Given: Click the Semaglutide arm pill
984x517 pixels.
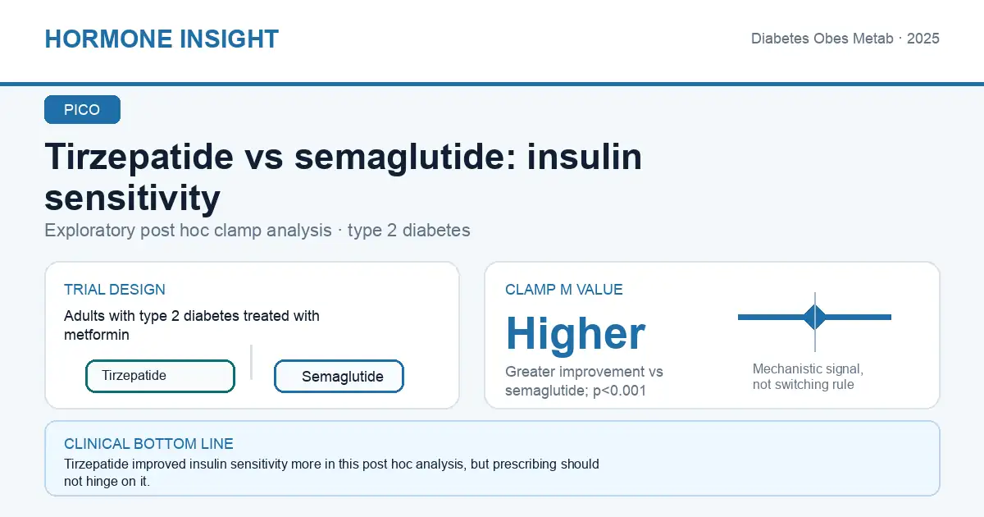Looking at the screenshot, I should click(339, 377).
